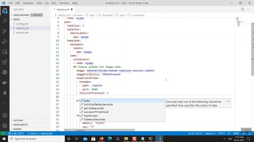The height and width of the screenshot is (142, 254).
Task: Change language mode via YAML status item
Action: point(236,133)
